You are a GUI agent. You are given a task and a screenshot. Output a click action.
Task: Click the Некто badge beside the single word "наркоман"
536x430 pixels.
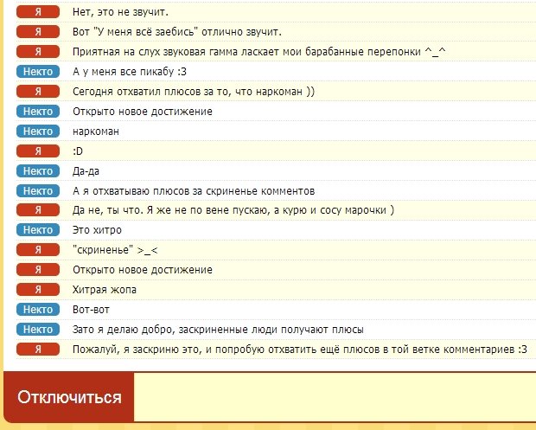click(38, 132)
